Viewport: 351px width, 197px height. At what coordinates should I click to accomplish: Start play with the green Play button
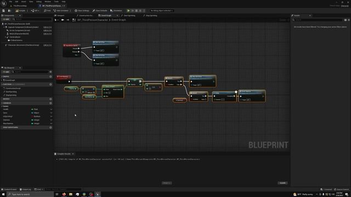coord(128,10)
